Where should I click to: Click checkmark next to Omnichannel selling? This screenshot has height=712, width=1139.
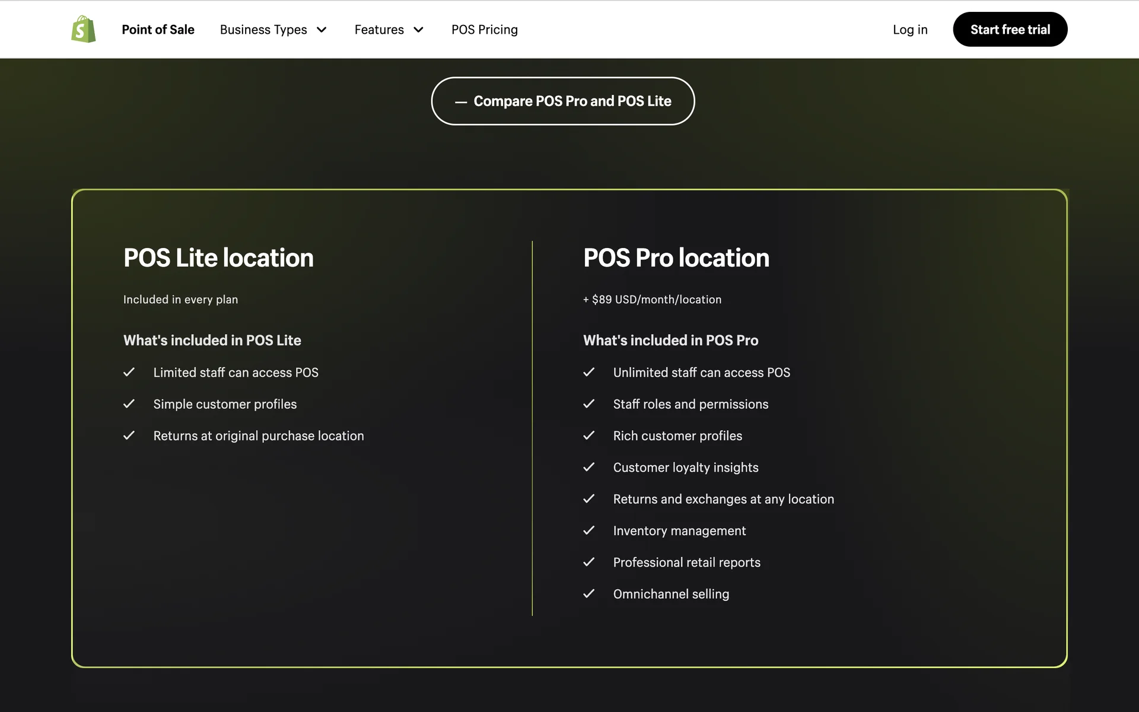coord(588,594)
